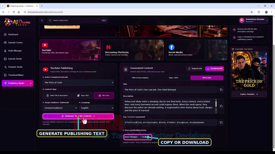The width and height of the screenshot is (275, 154).
Task: Open the browser profile avatar
Action: point(266,12)
